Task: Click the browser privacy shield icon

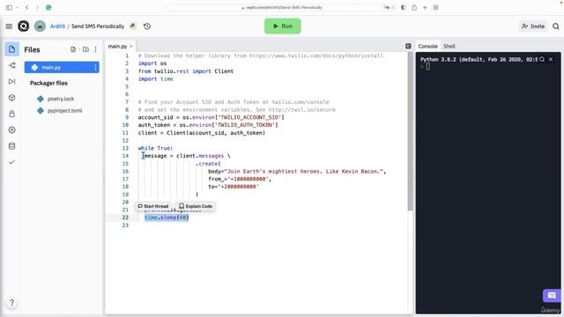Action: point(404,7)
